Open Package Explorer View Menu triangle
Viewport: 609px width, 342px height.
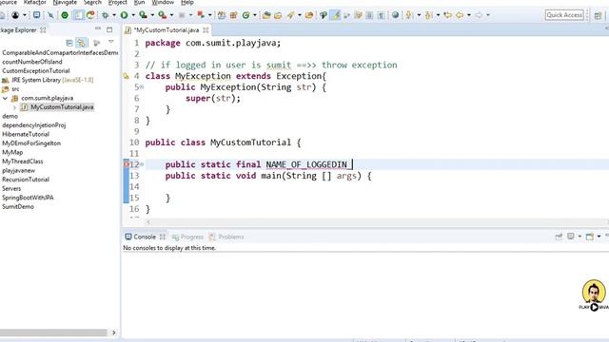tap(111, 42)
